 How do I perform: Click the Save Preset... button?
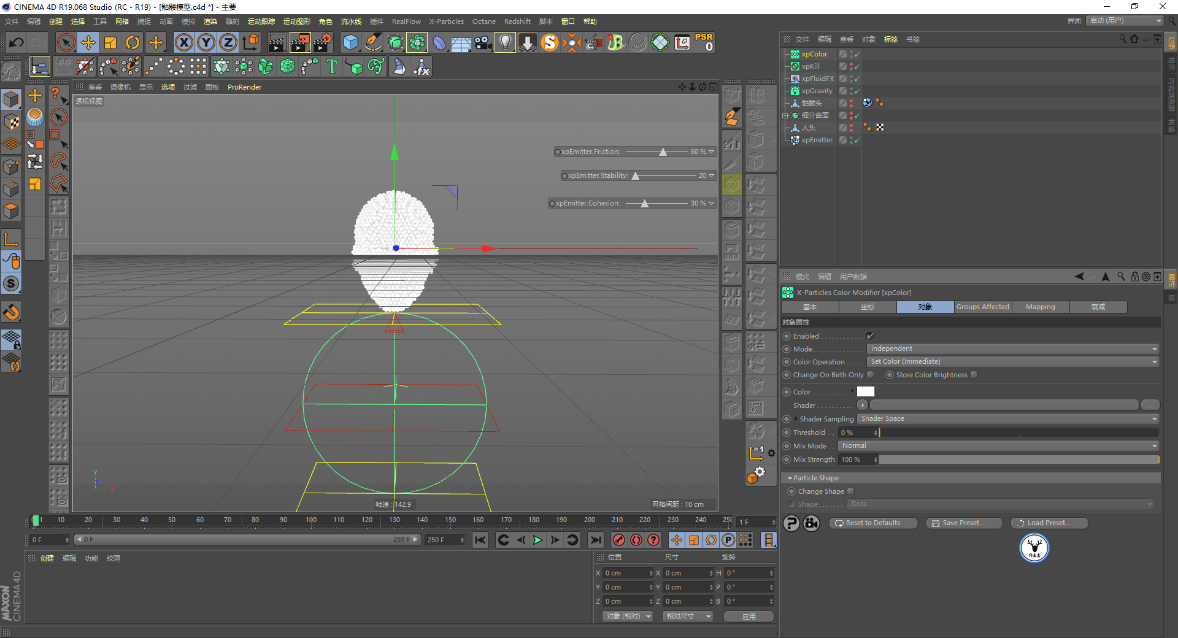(x=964, y=523)
